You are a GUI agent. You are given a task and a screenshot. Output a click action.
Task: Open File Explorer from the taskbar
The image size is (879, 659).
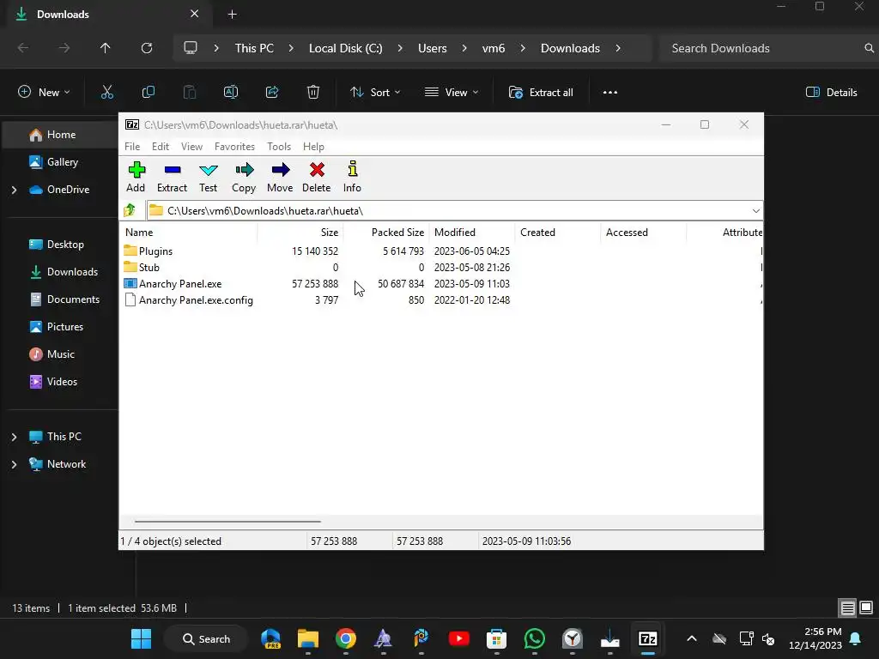308,638
